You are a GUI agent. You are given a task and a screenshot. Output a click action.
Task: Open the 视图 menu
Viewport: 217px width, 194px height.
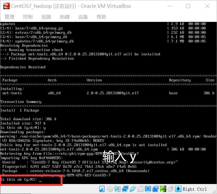[x=46, y=17]
